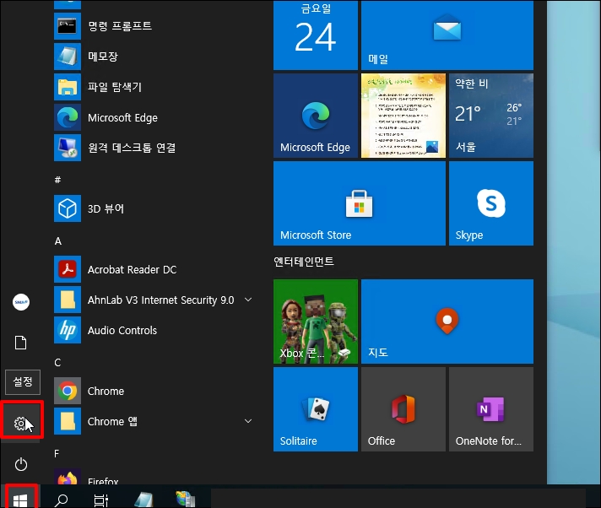
Task: Open the AhnLab V3 Internet Security 9.0 folder
Action: pos(154,300)
